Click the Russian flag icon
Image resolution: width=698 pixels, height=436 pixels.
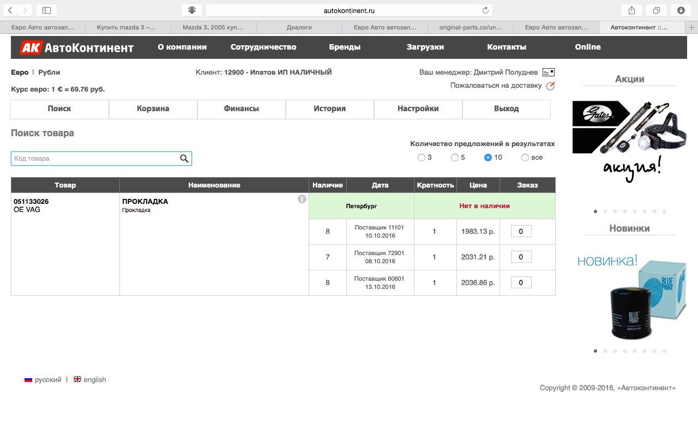point(28,380)
